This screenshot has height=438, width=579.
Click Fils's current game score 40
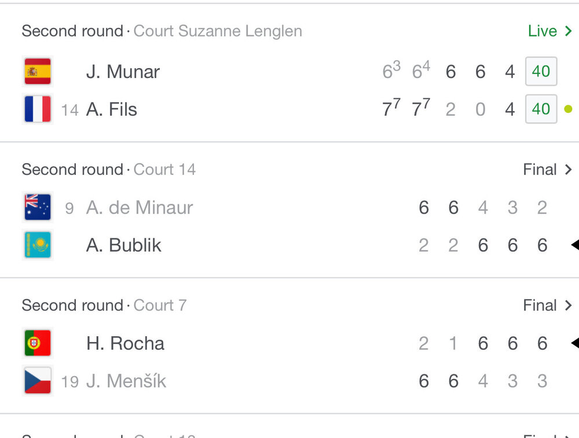click(541, 109)
